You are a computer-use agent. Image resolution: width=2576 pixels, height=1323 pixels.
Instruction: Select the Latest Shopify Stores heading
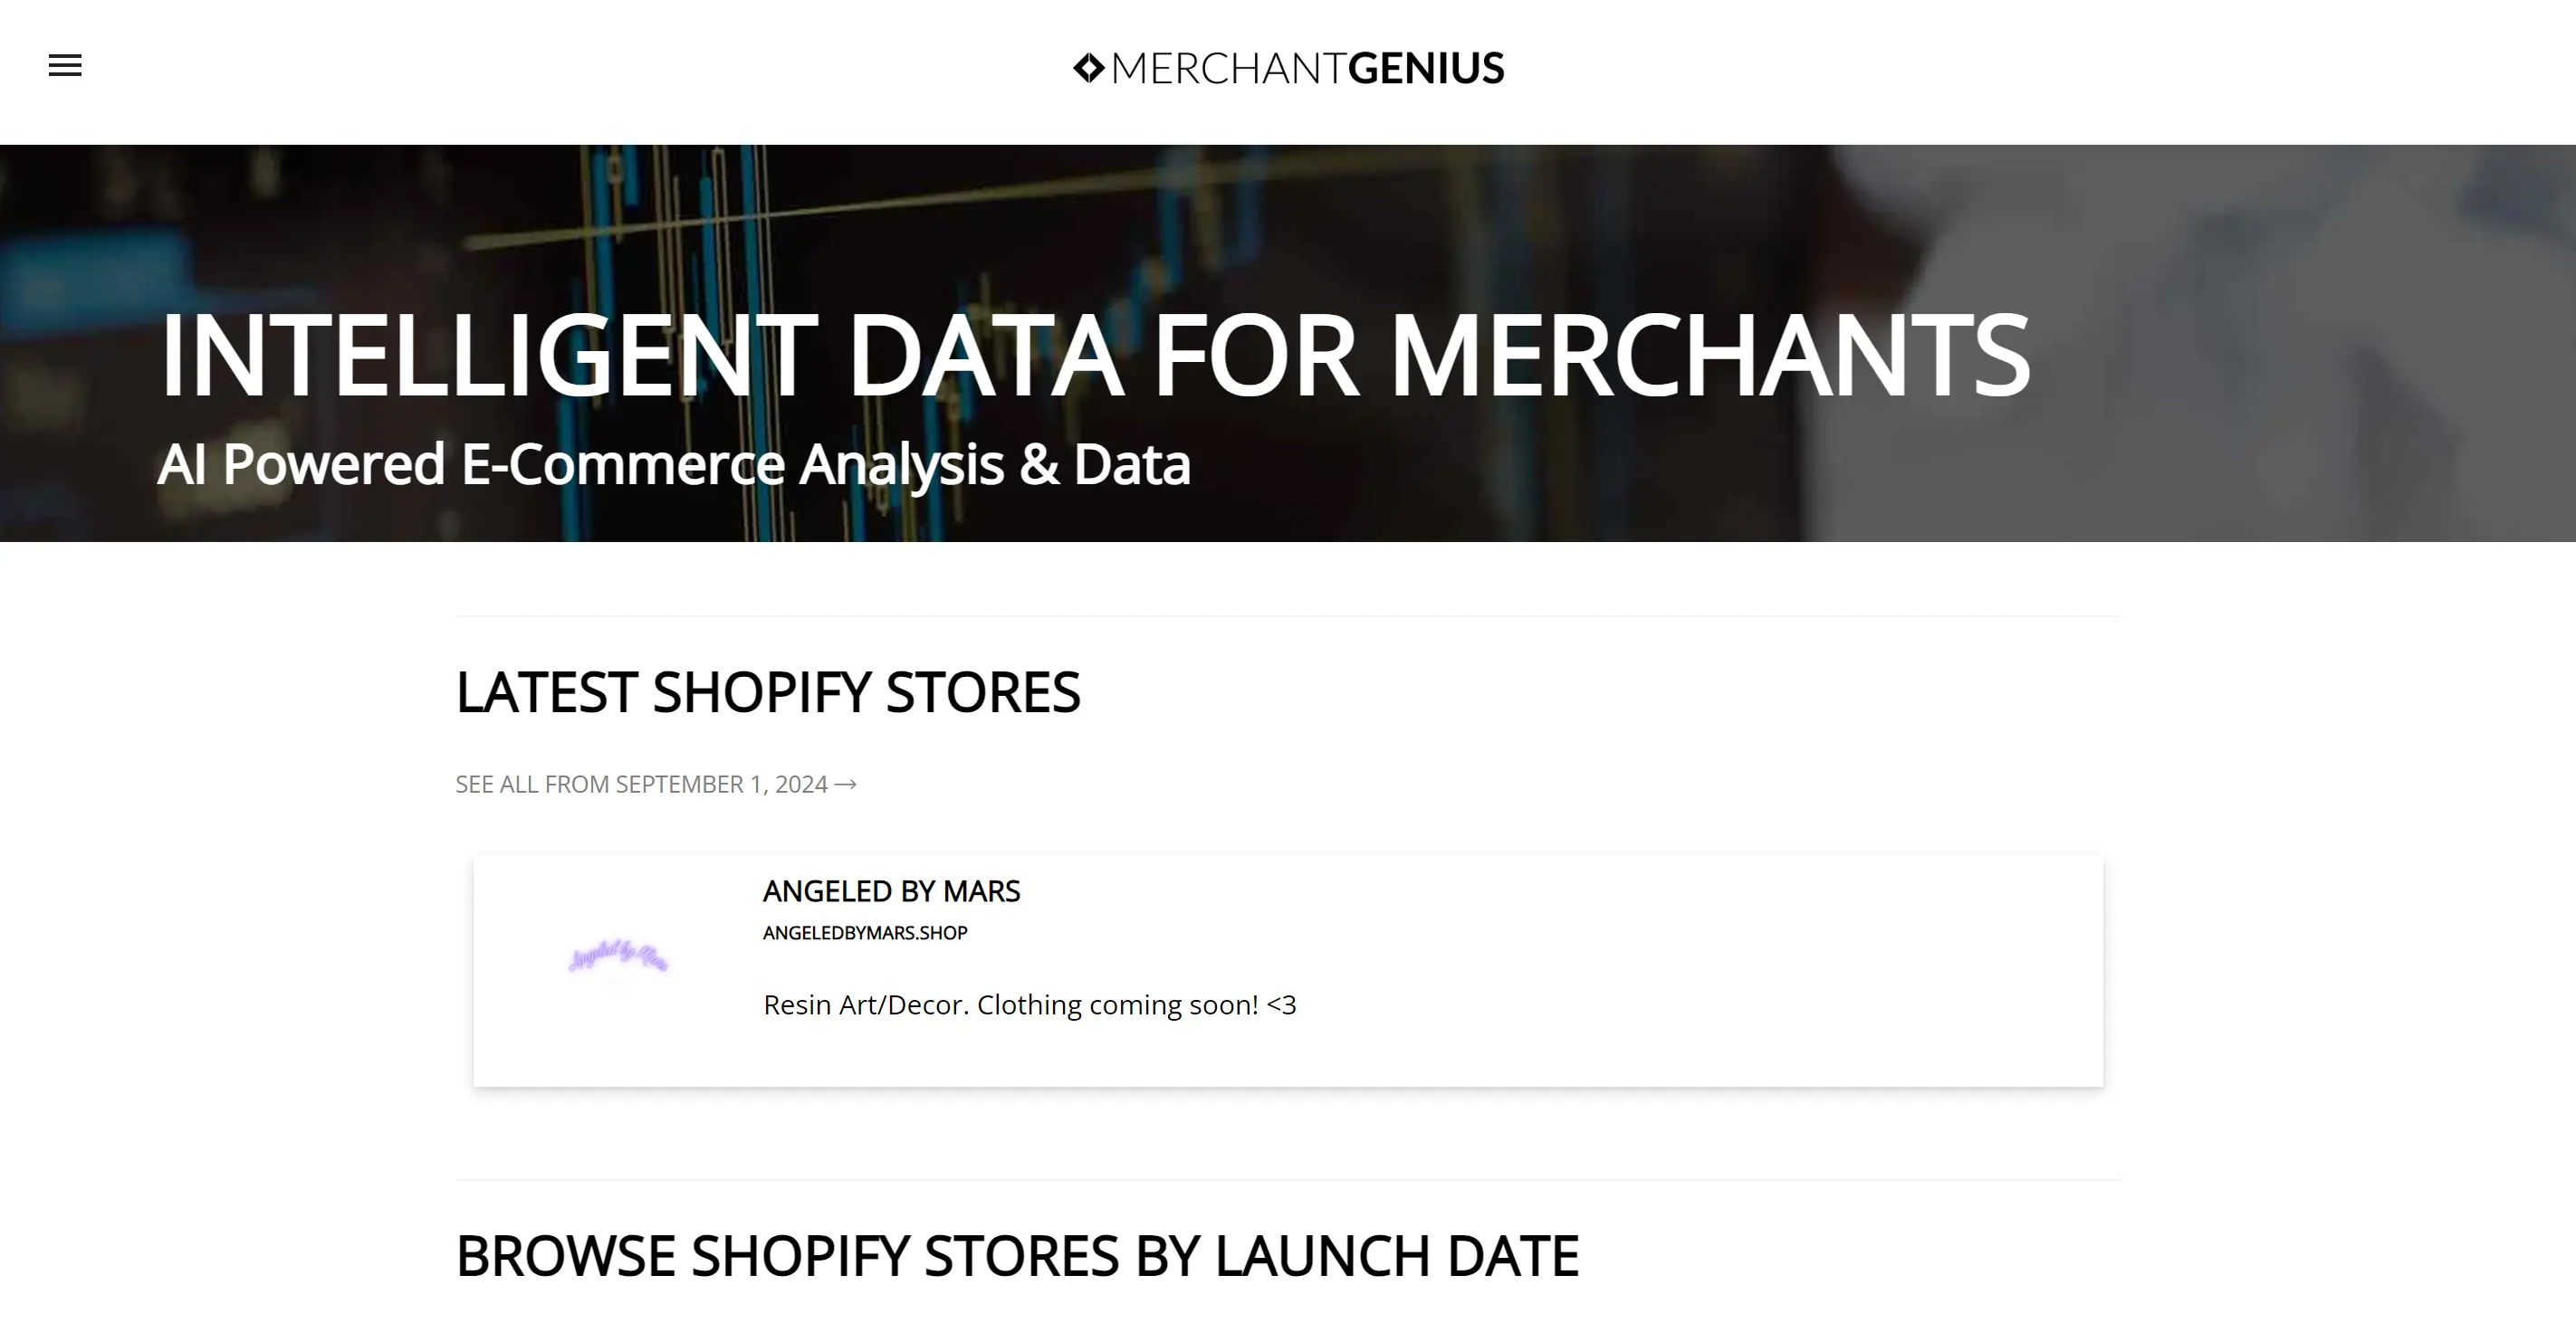pos(767,692)
